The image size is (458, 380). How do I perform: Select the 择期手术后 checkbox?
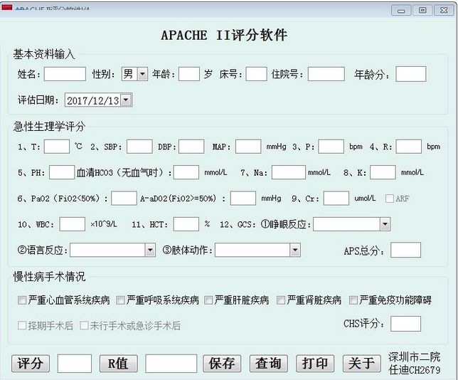[22, 325]
